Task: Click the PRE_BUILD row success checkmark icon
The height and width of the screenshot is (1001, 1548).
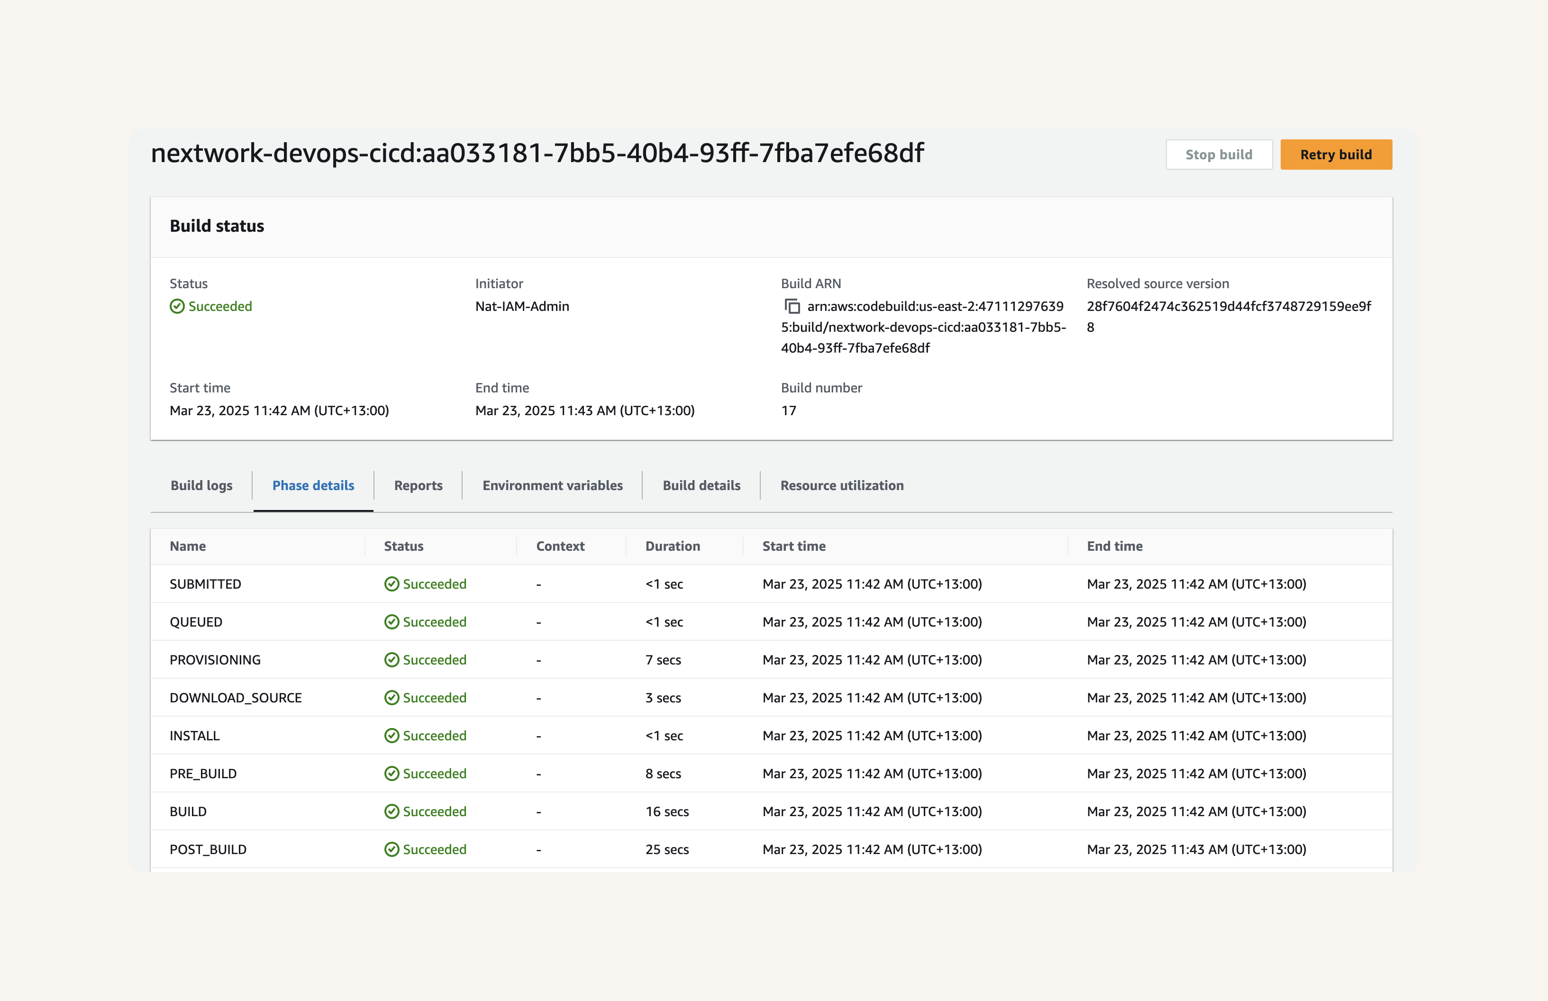Action: [391, 773]
